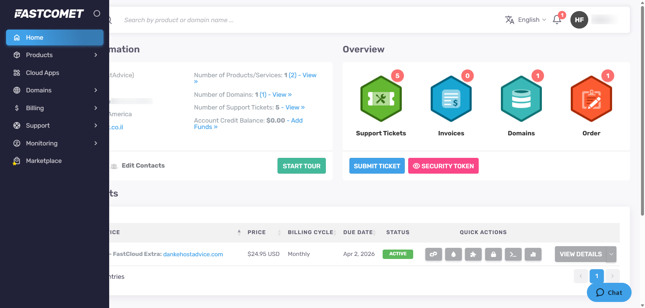Click the puzzle piece quick action icon
Screen dimensions: 645x308
473,254
